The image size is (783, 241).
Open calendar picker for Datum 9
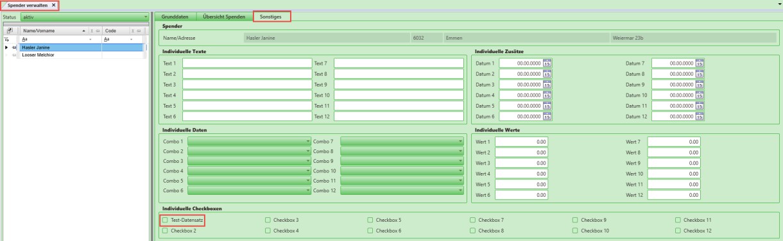pos(700,85)
